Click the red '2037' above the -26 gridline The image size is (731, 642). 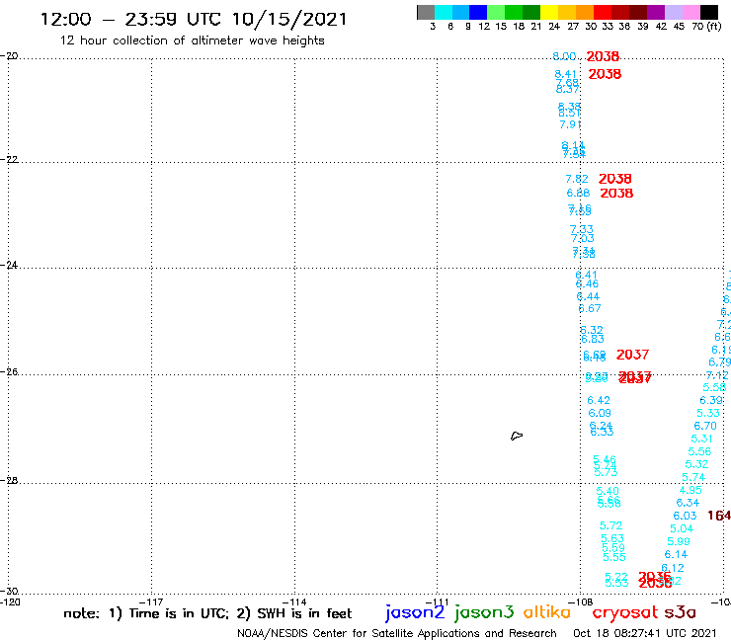(632, 355)
